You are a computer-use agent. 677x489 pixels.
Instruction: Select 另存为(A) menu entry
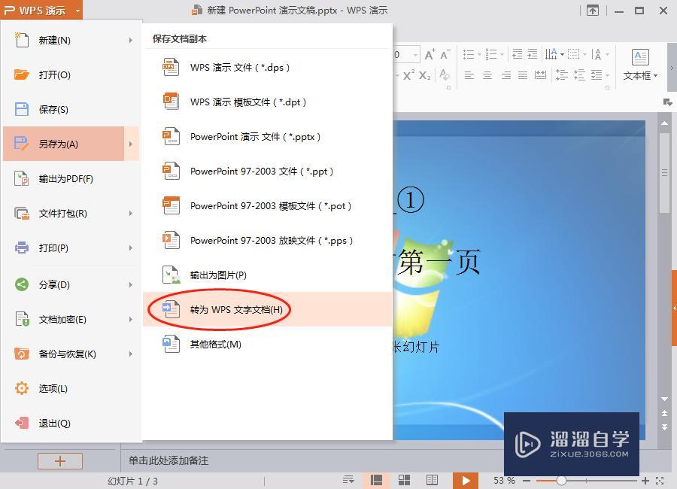(63, 144)
